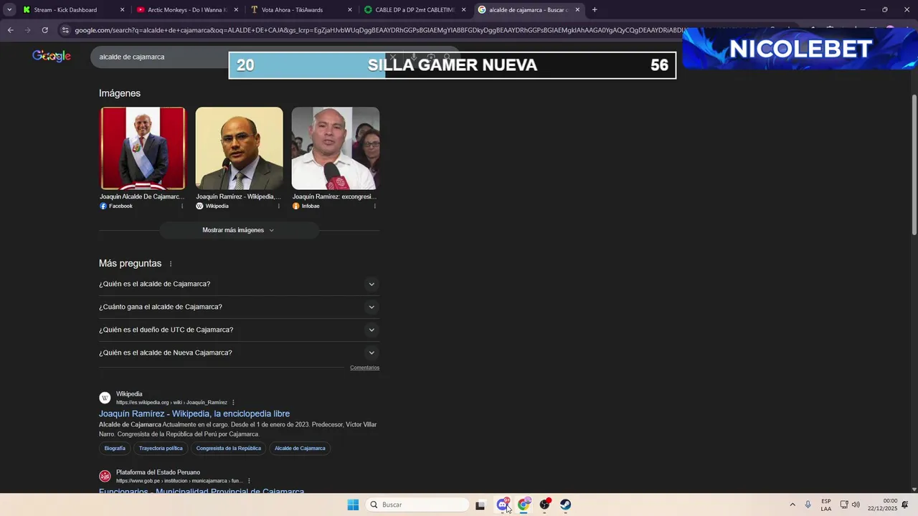
Task: Click the Infobae source icon
Action: point(295,206)
